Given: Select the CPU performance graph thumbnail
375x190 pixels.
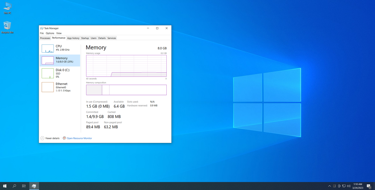Looking at the screenshot, I should click(x=47, y=49).
